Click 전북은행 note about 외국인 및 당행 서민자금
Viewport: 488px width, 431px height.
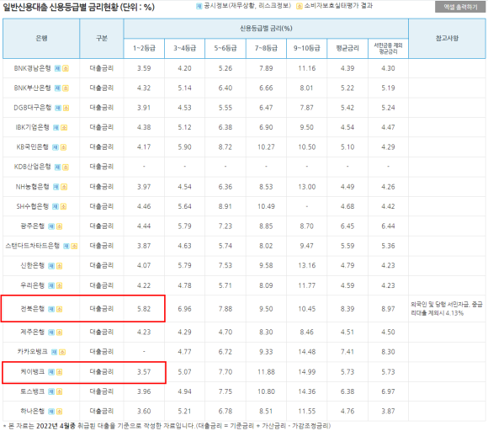pos(447,309)
